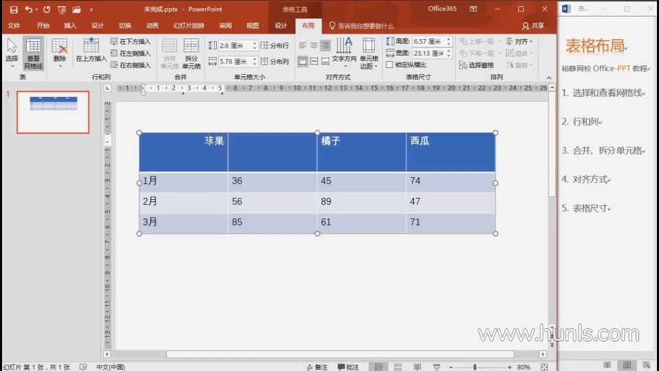Switch to Slide Sorter view icon
The image size is (659, 371).
tap(397, 367)
